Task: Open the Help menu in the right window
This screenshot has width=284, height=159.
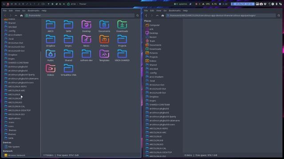Action: (185, 11)
